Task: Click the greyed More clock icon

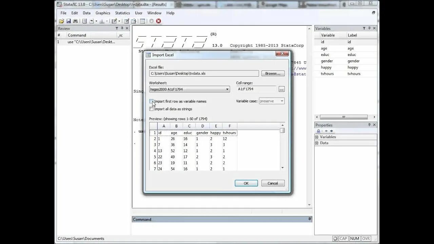Action: 151,21
